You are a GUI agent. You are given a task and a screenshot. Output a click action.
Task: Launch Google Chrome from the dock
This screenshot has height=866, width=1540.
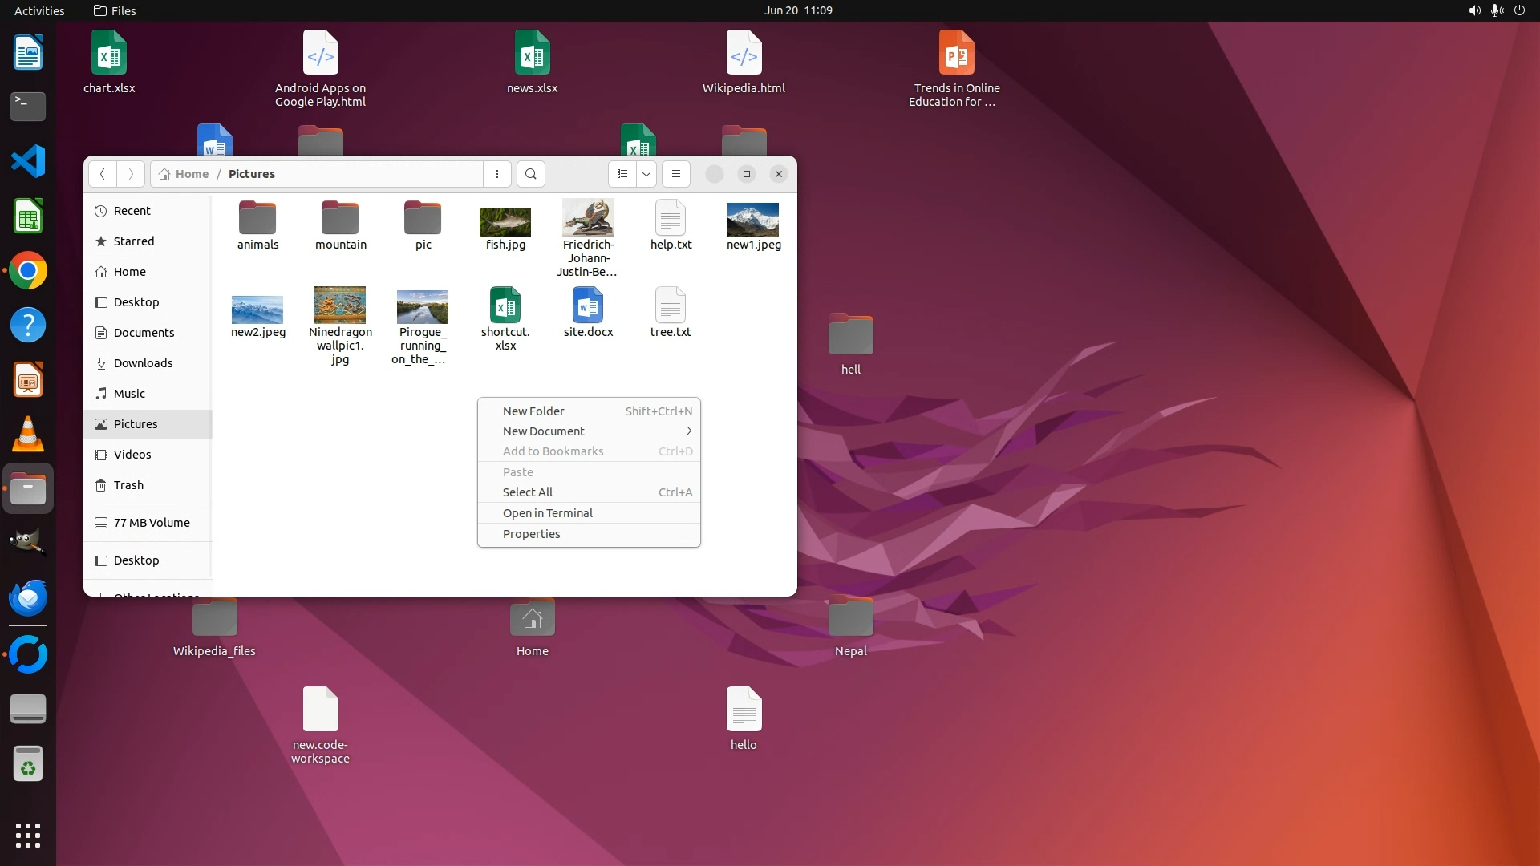[x=28, y=271]
